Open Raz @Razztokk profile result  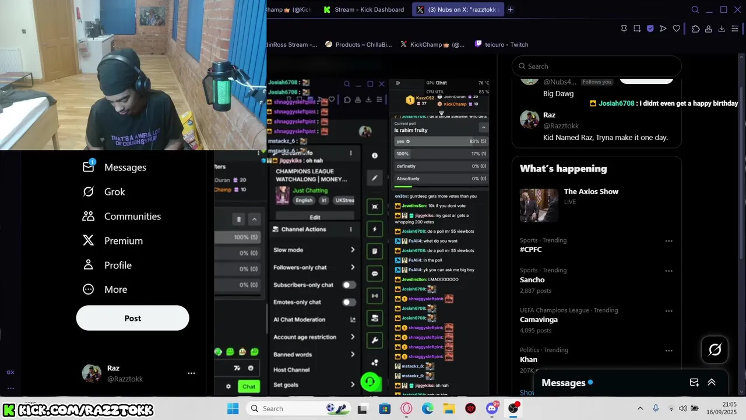597,126
